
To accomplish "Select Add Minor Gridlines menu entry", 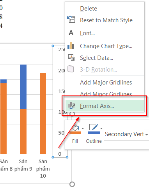I will [x=106, y=93].
